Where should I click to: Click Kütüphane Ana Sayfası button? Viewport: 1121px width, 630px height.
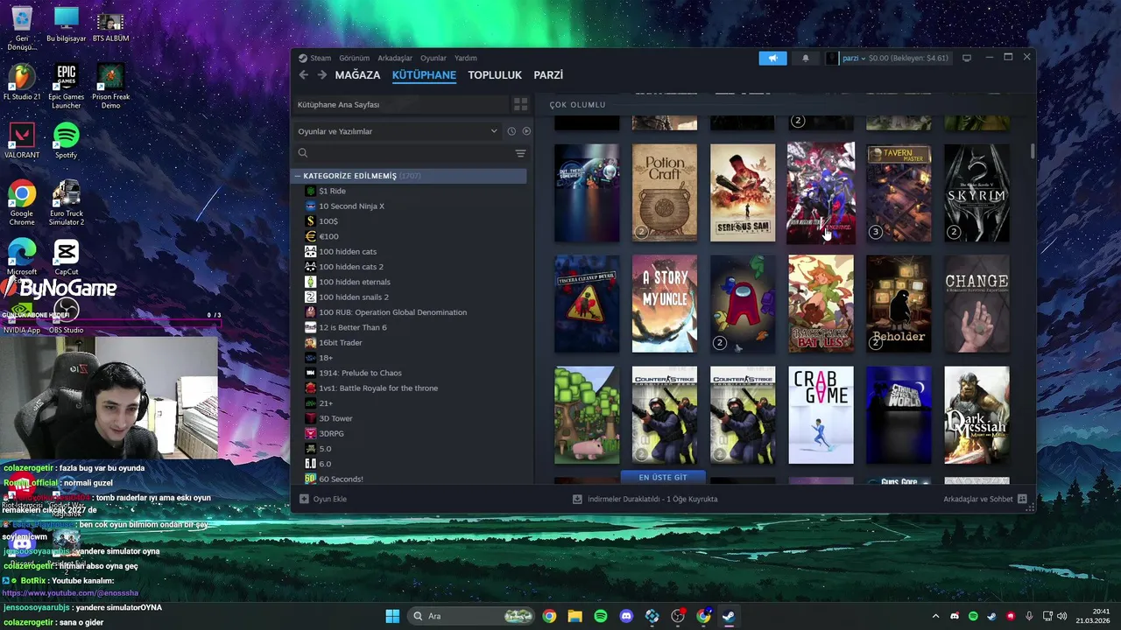400,104
